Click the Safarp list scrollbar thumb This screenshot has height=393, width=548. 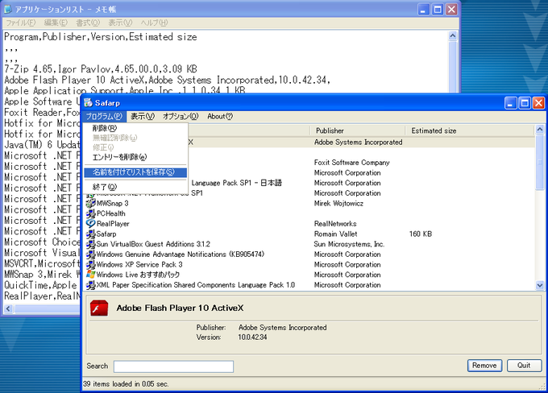[x=540, y=163]
